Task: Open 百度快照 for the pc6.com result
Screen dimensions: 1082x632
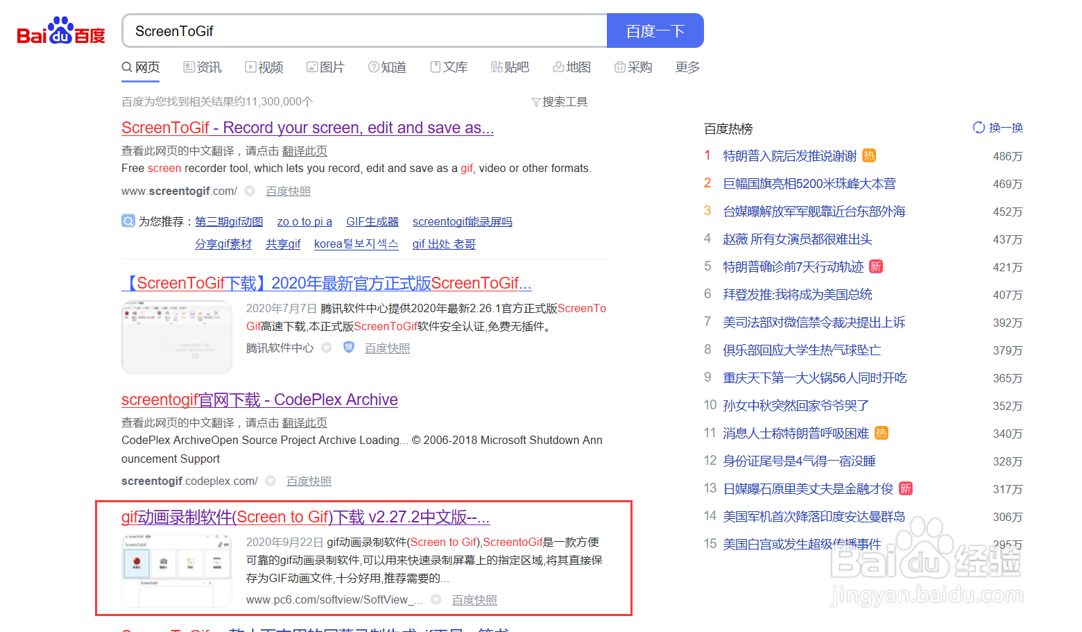Action: point(474,599)
